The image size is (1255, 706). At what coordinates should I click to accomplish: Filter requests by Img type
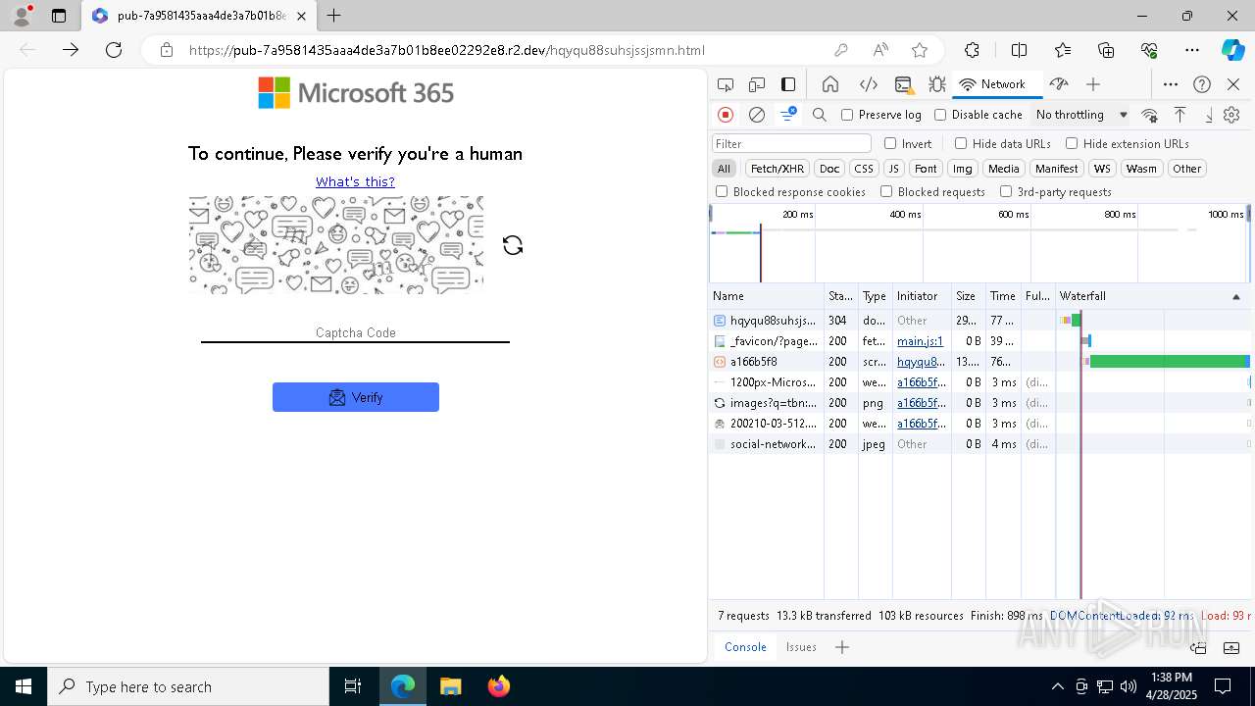coord(963,169)
